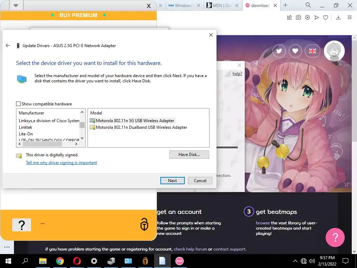Click the Have Disk... button
Screen dimensions: 357x268
[189, 155]
